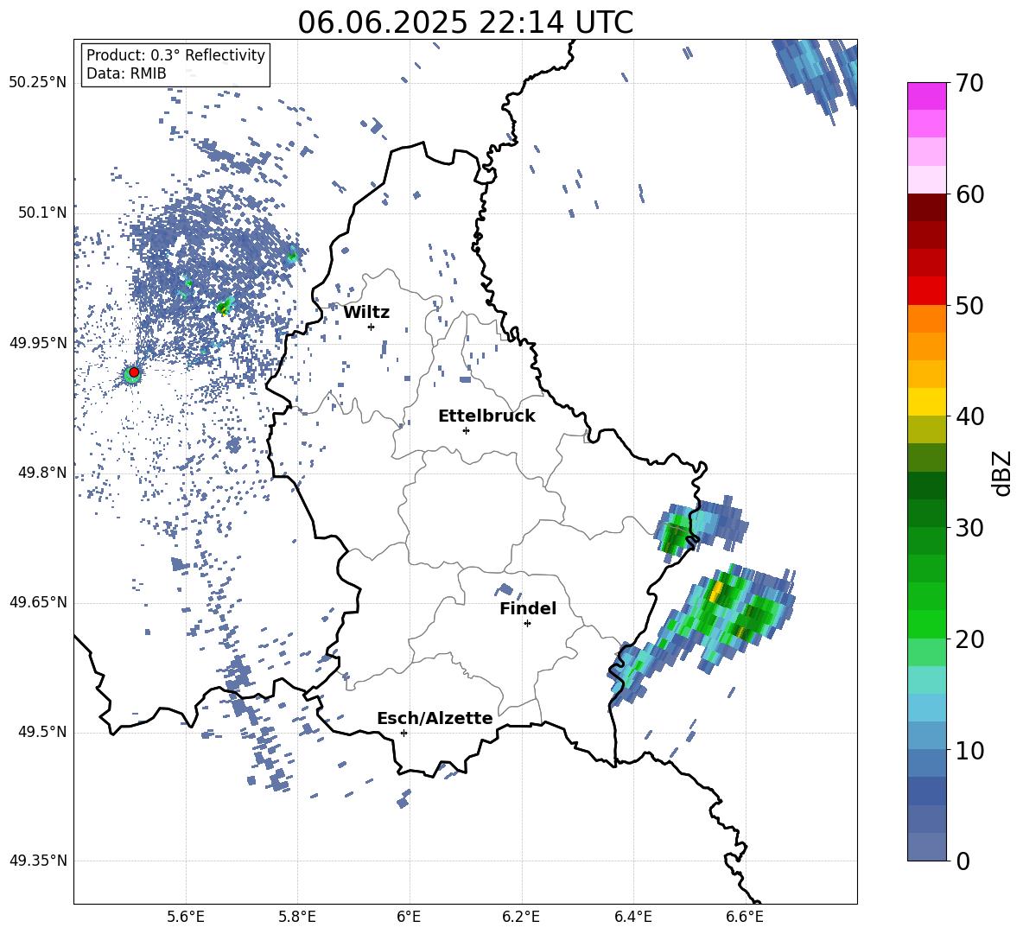
Task: Click the 49.8°N latitude label
Action: coord(43,473)
